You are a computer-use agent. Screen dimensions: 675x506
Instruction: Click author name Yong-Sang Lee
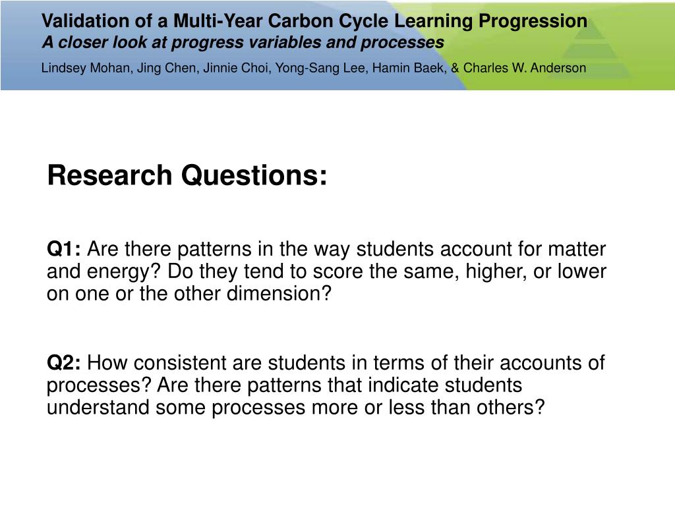[x=320, y=68]
